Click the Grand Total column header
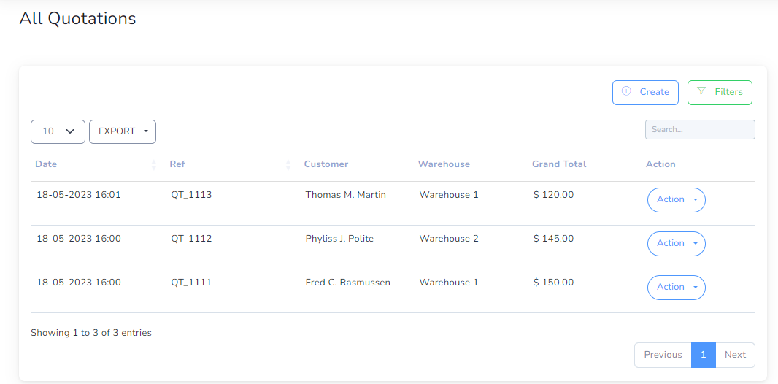 pos(559,164)
